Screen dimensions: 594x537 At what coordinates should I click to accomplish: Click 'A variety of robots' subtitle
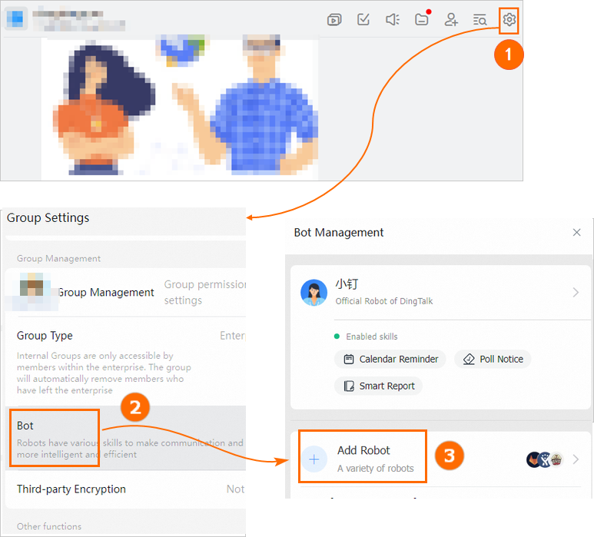[x=376, y=469]
